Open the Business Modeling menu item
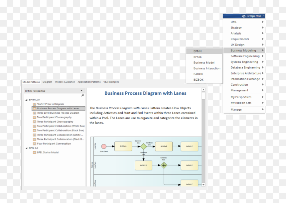The width and height of the screenshot is (286, 203). click(x=244, y=51)
